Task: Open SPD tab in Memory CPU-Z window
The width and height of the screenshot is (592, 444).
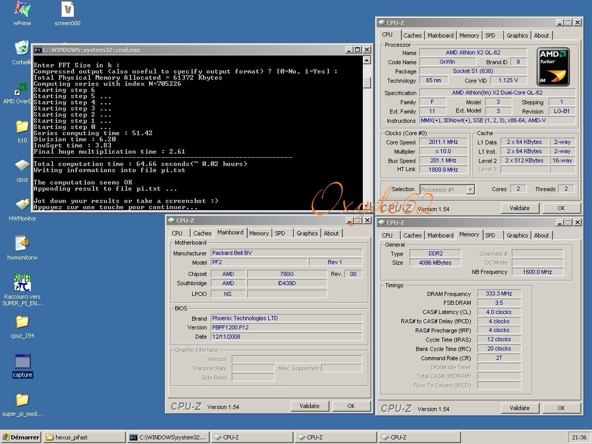Action: (x=490, y=235)
